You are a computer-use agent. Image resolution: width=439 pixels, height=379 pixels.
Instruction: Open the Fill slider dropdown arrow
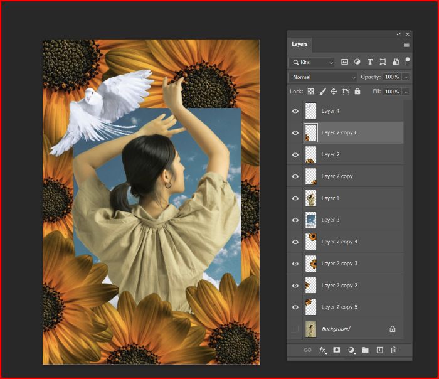pyautogui.click(x=406, y=92)
